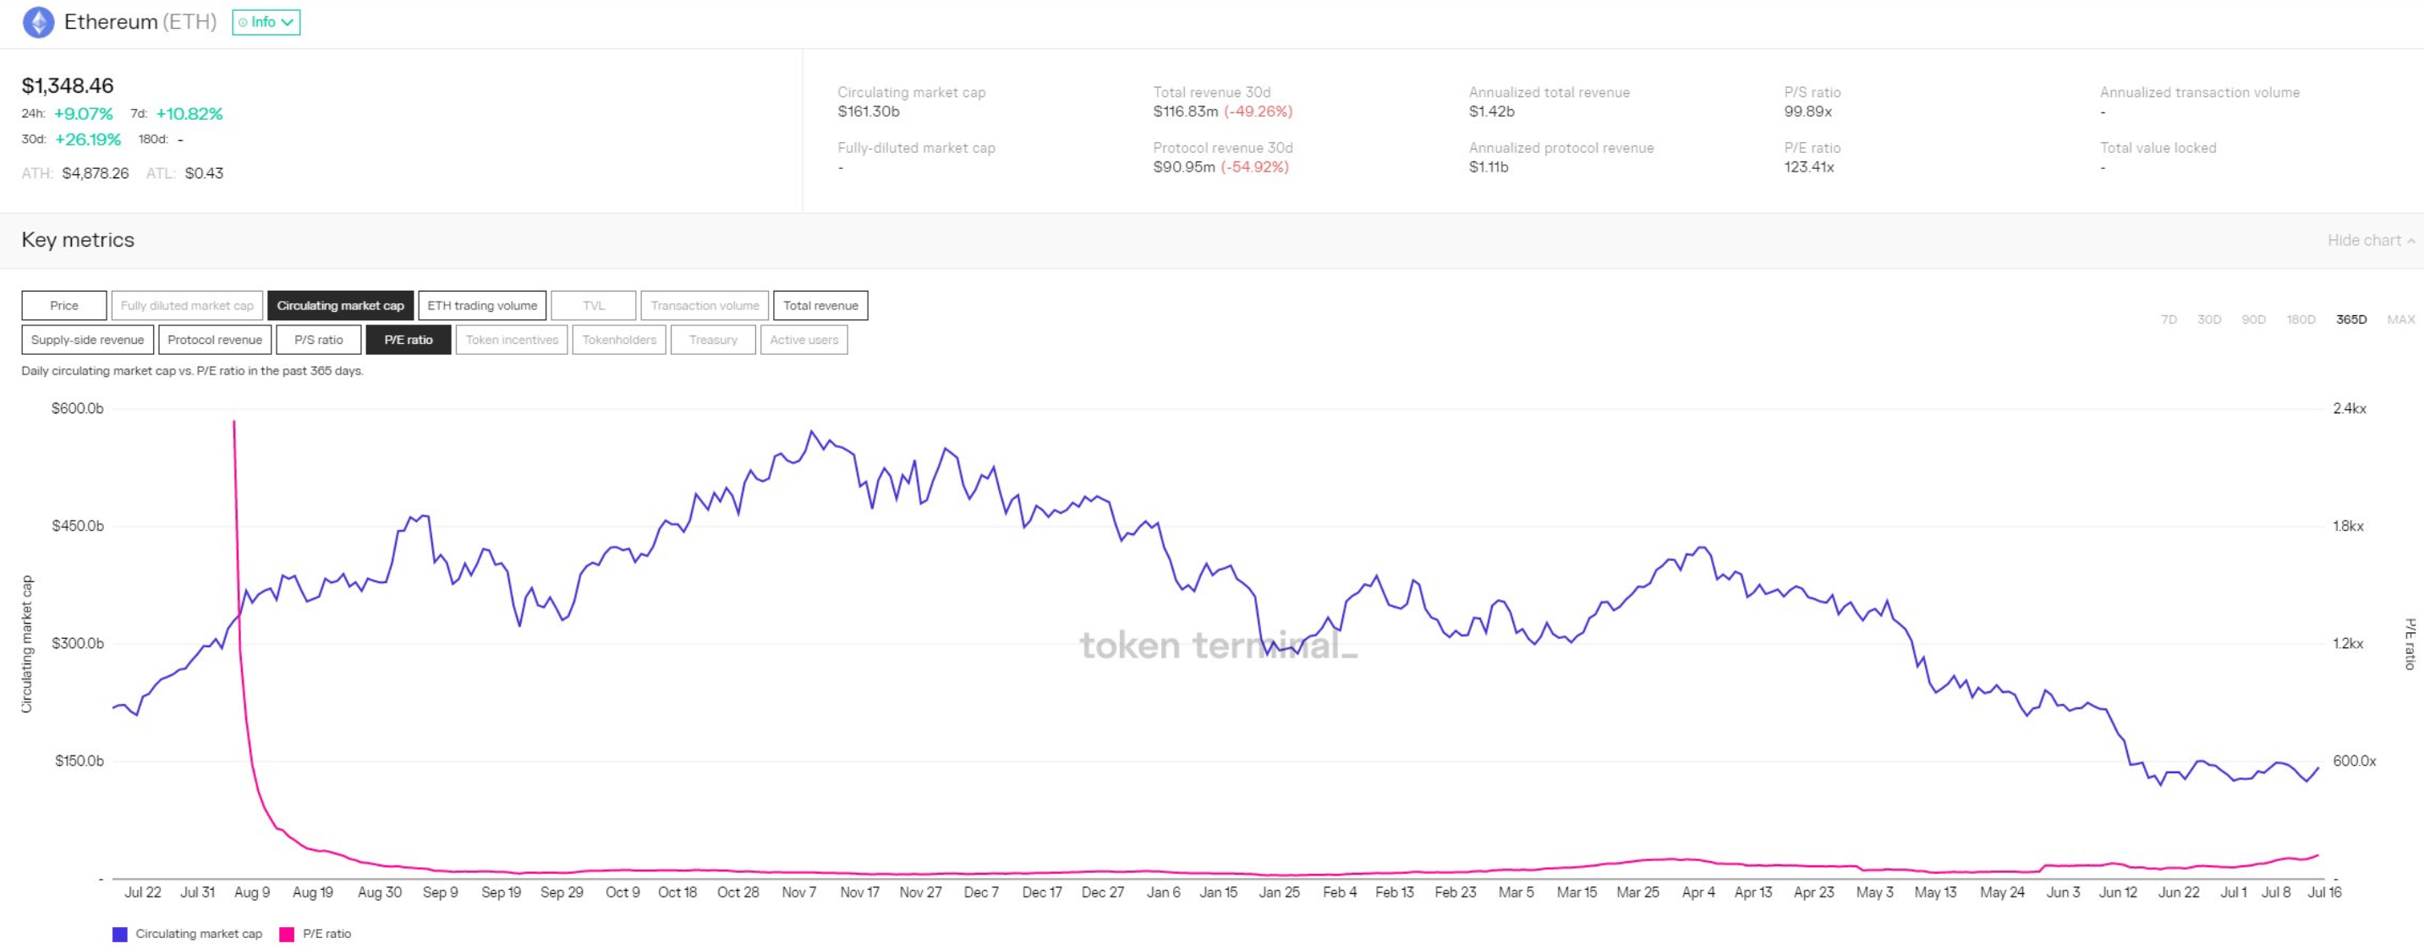
Task: Click the Annualized transaction volume label
Action: [x=2199, y=92]
